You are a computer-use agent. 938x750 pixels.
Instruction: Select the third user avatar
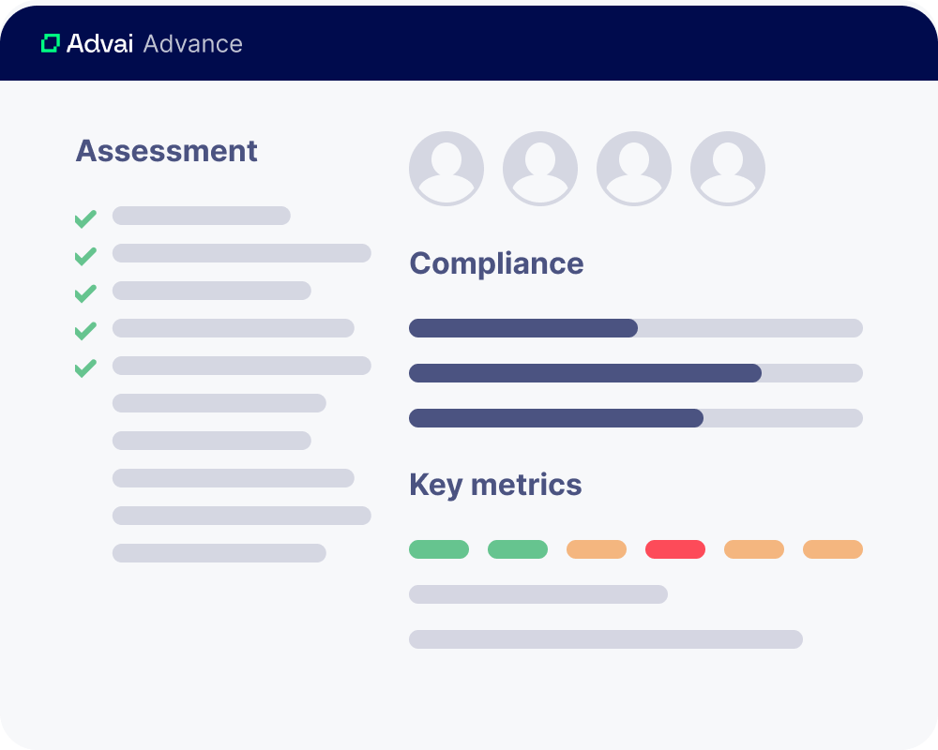(634, 169)
